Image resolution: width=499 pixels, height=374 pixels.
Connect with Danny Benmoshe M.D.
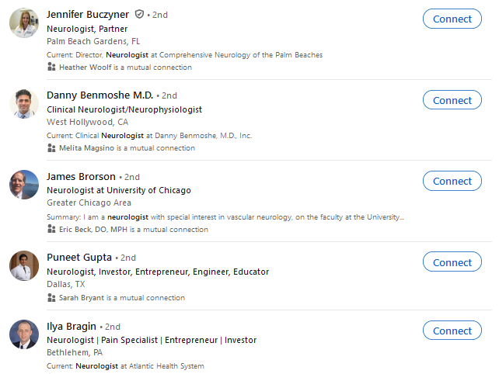(x=452, y=100)
